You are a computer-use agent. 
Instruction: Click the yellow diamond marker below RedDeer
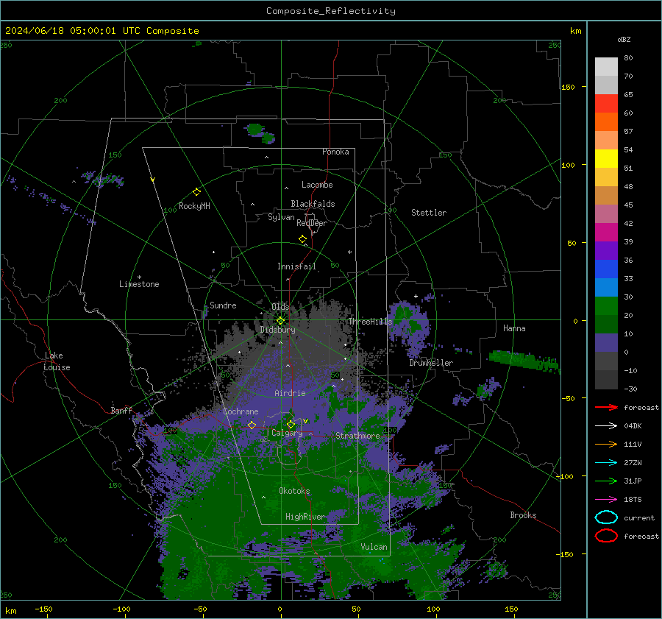tap(303, 239)
